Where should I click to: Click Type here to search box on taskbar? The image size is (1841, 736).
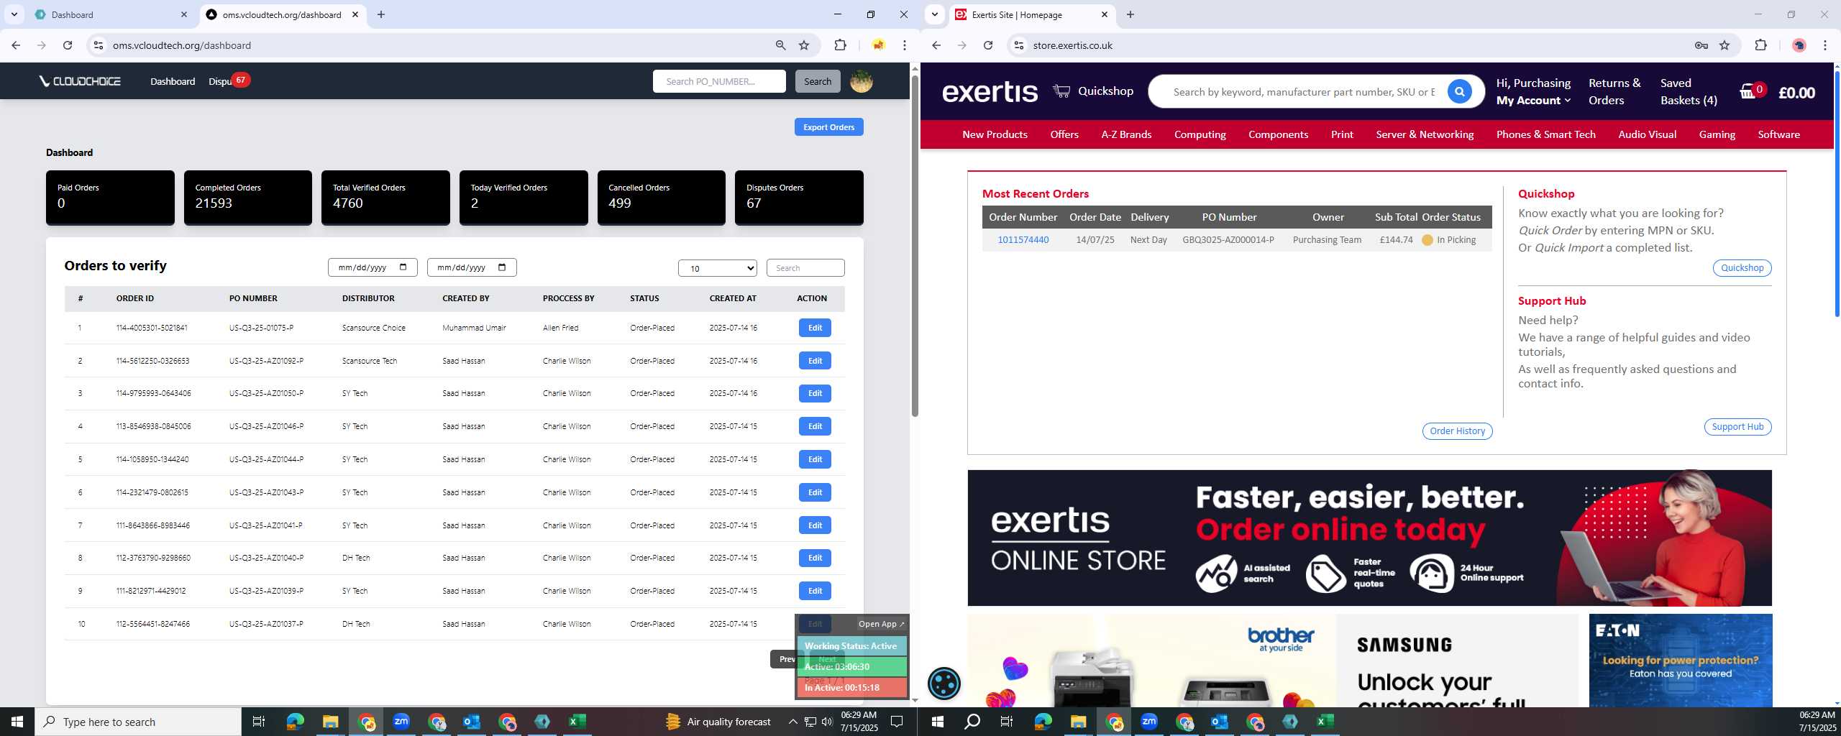point(138,722)
